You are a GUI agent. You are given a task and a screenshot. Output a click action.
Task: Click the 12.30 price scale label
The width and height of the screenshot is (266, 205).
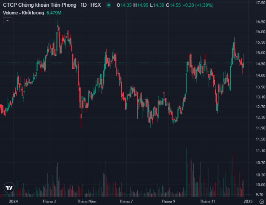click(x=260, y=117)
